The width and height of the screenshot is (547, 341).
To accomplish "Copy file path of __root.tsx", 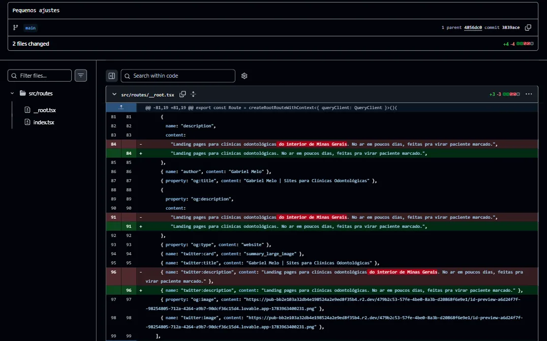I will point(183,94).
